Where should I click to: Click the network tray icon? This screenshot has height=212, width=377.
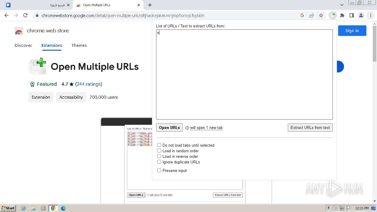(x=342, y=208)
